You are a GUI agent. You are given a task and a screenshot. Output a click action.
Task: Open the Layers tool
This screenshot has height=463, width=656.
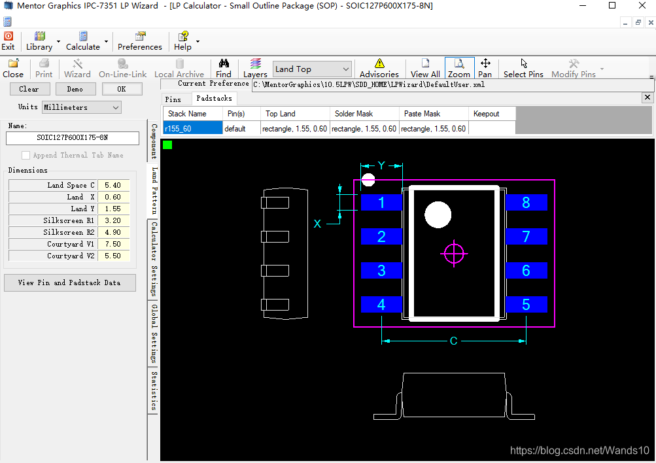coord(255,68)
